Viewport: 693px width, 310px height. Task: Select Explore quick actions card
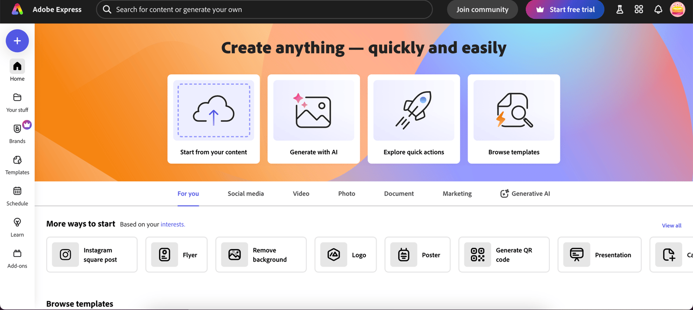coord(414,119)
